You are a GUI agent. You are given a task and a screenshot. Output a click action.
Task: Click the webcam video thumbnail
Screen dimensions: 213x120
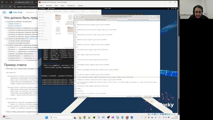(x=196, y=9)
